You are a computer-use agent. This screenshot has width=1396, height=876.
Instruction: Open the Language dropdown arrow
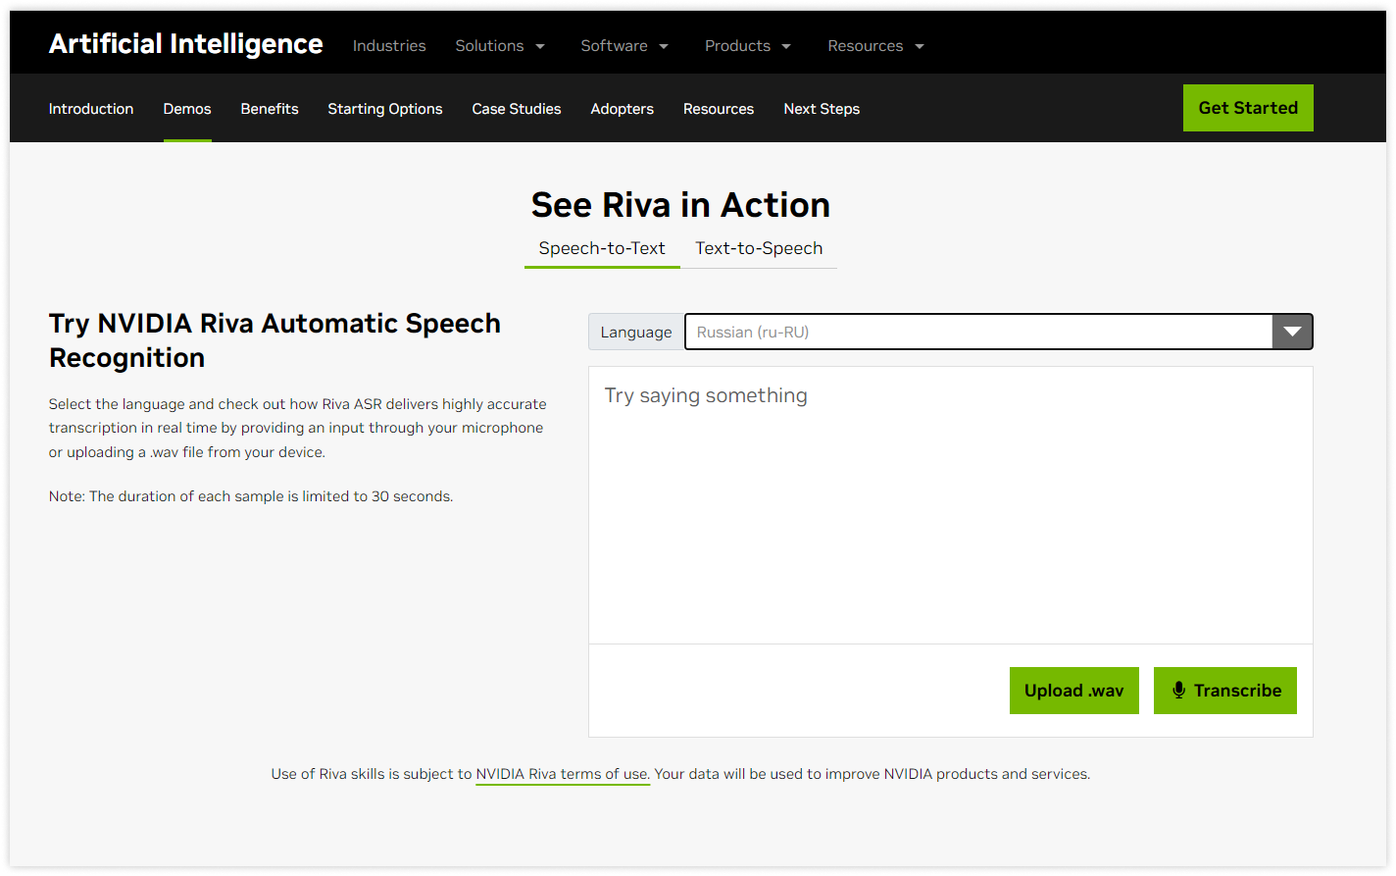click(1292, 332)
